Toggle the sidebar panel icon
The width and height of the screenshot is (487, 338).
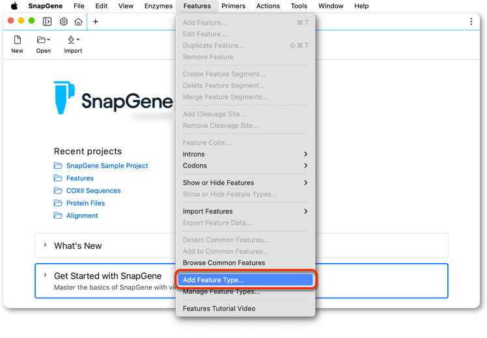(47, 21)
